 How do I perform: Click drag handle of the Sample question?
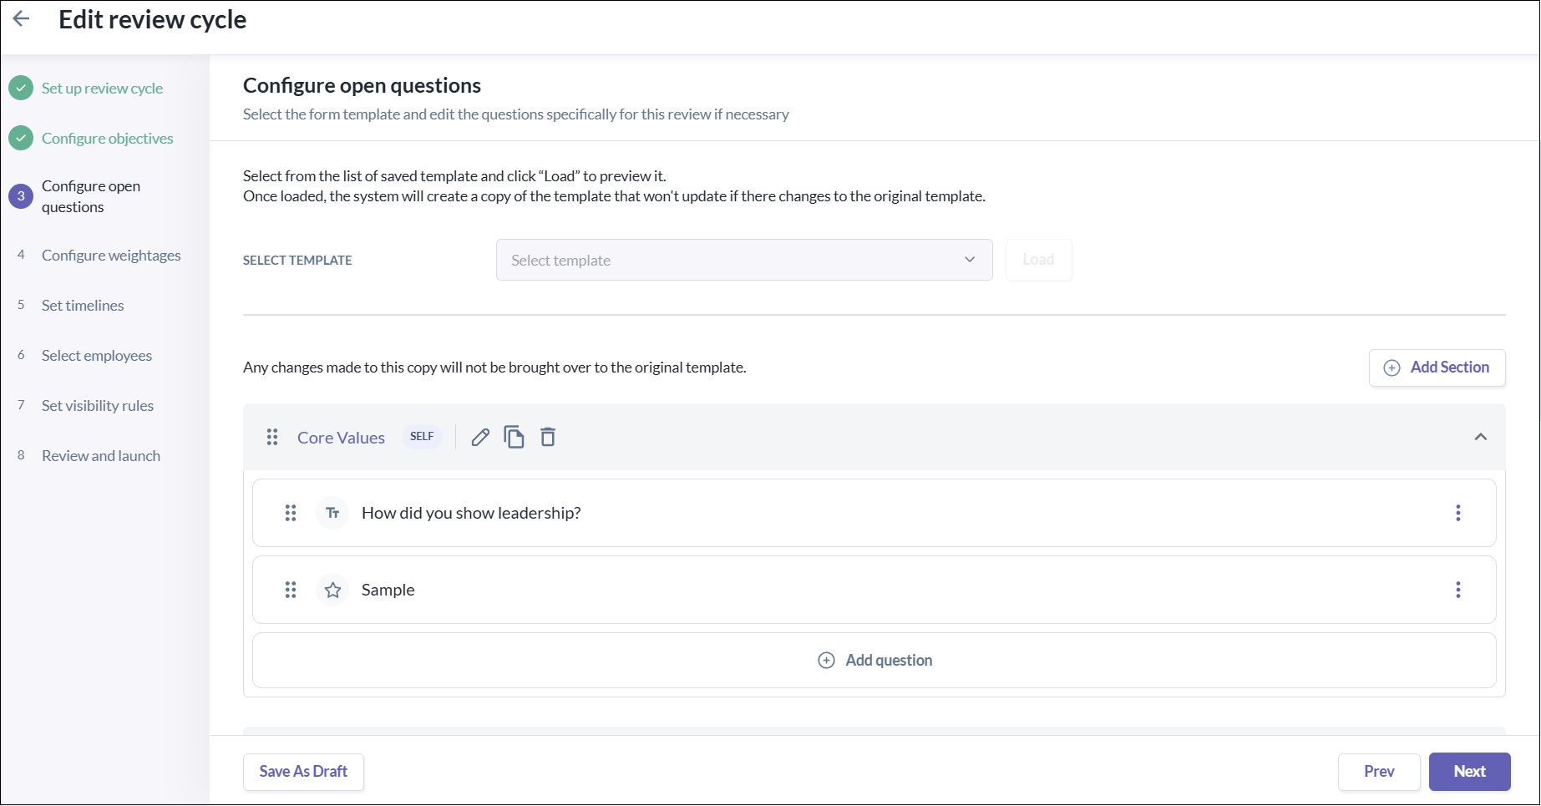coord(291,590)
